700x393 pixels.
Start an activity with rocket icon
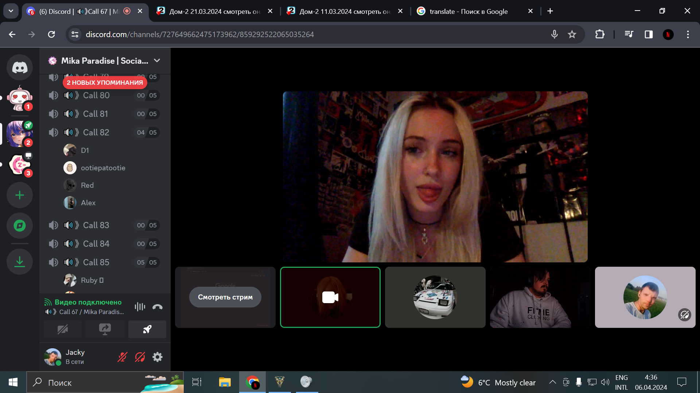click(147, 329)
